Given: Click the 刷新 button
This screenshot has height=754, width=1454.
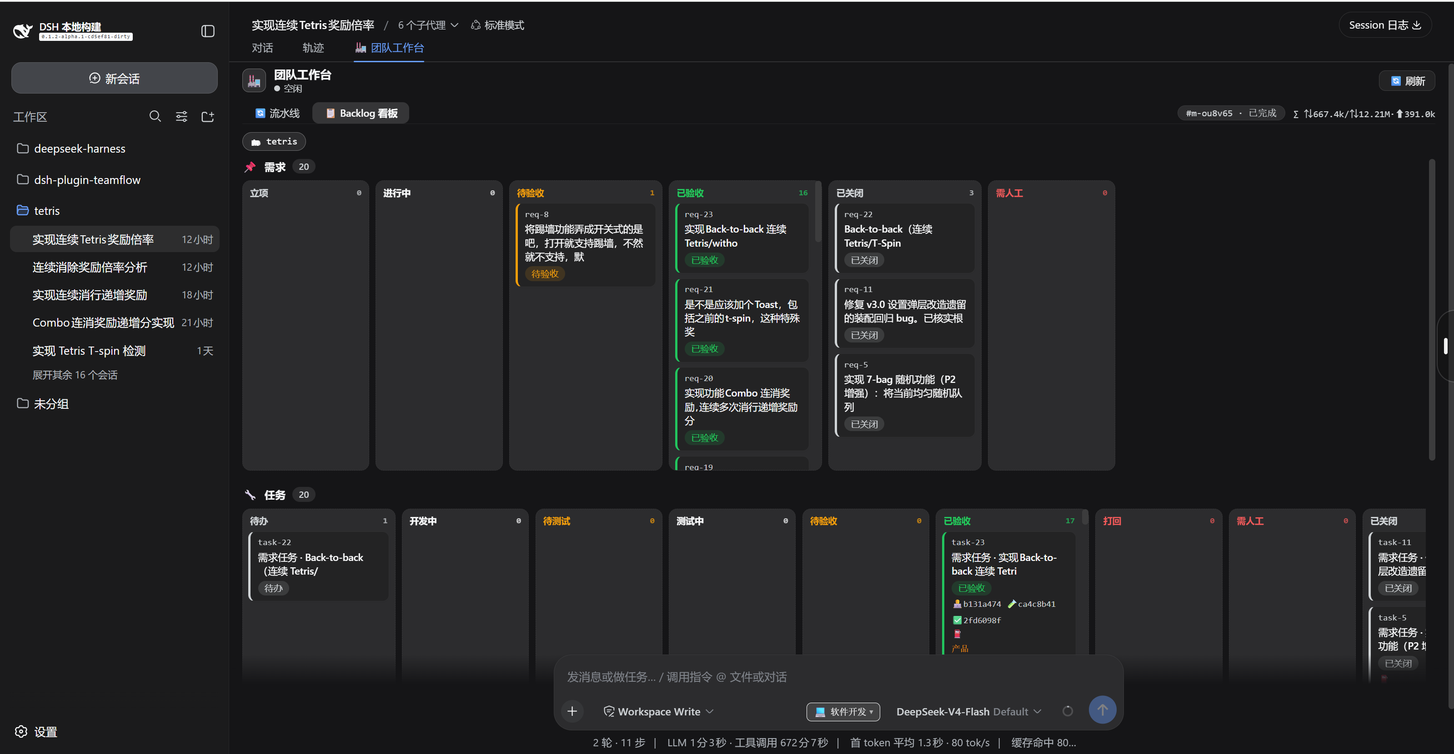Looking at the screenshot, I should pyautogui.click(x=1408, y=81).
